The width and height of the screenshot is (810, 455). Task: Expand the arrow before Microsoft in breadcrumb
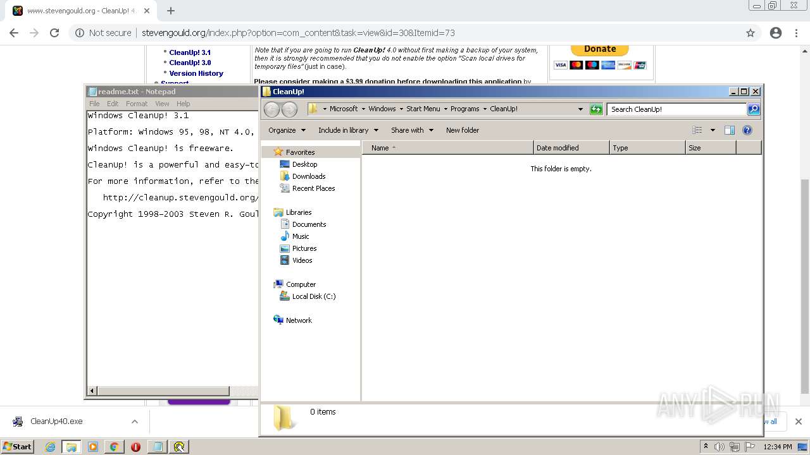[x=325, y=109]
